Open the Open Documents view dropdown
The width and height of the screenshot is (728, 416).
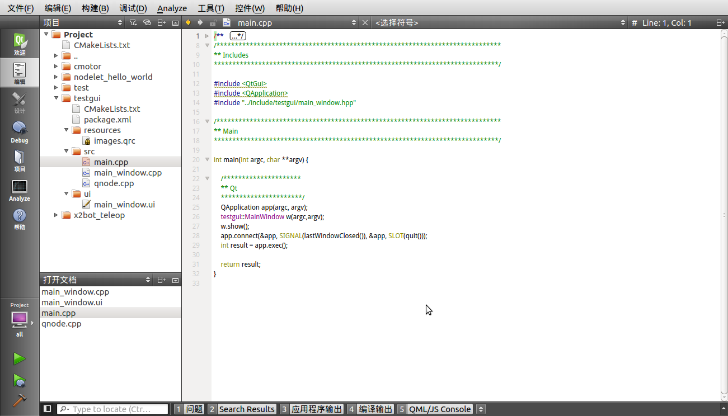tap(96, 280)
